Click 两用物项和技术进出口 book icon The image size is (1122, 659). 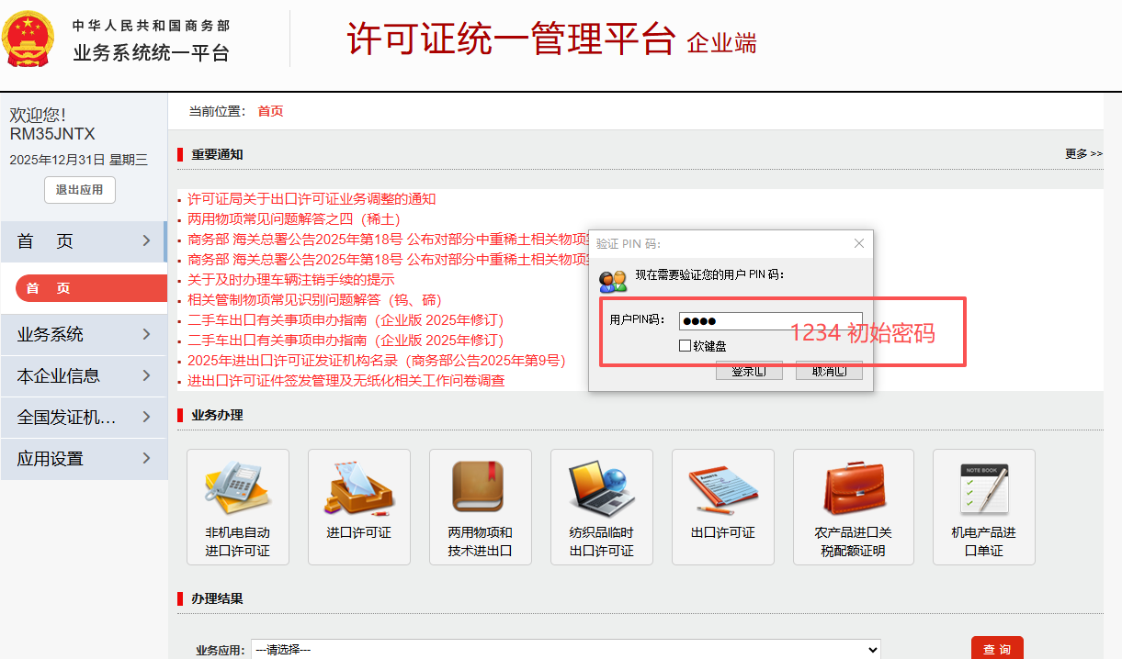(x=480, y=487)
